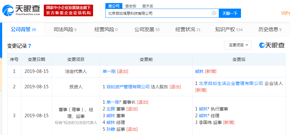Screen dimensions: 290x135
Task: Click the 序号 column header
Action: (14, 59)
